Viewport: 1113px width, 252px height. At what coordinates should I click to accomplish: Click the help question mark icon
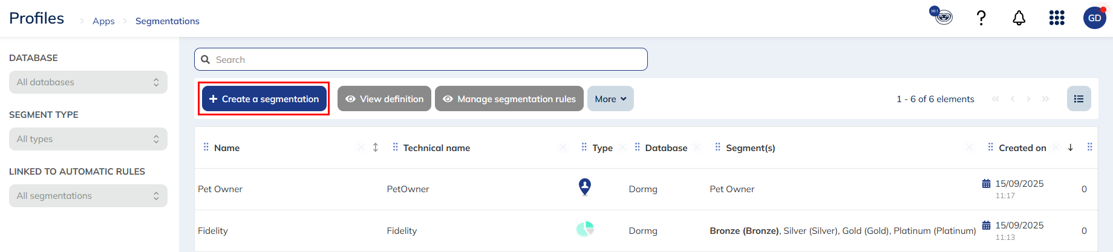[x=981, y=18]
